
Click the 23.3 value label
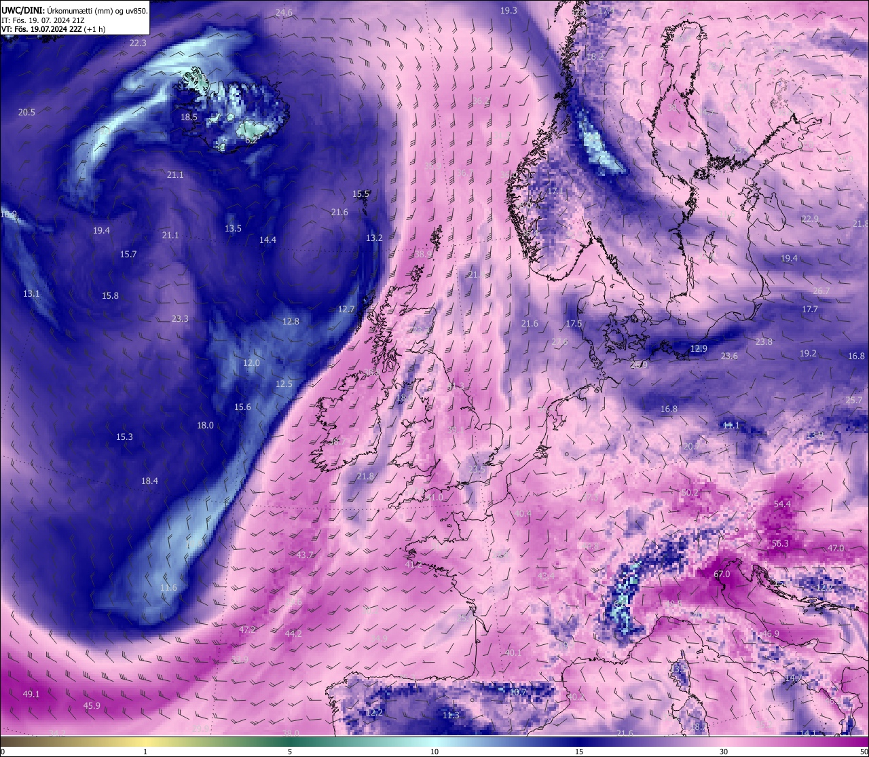pyautogui.click(x=180, y=319)
